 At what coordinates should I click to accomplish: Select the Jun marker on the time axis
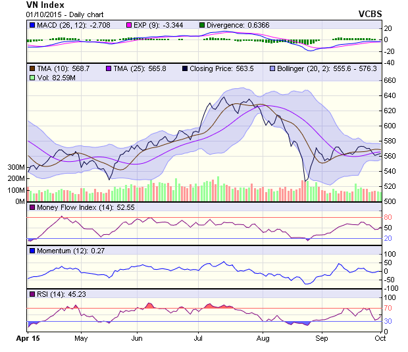point(137,339)
